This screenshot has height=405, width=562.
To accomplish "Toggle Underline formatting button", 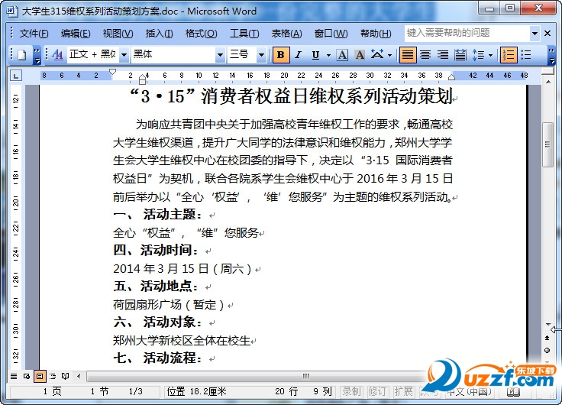I will (x=315, y=55).
